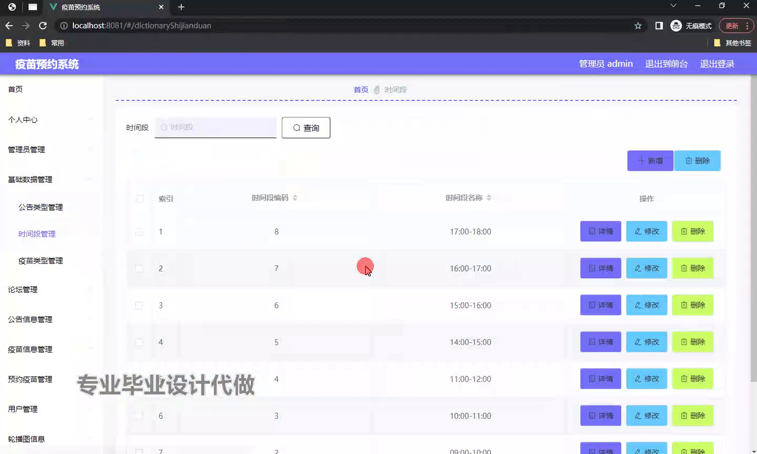Sort by 时间段名称 using its sort arrows
The image size is (757, 454).
pos(489,198)
